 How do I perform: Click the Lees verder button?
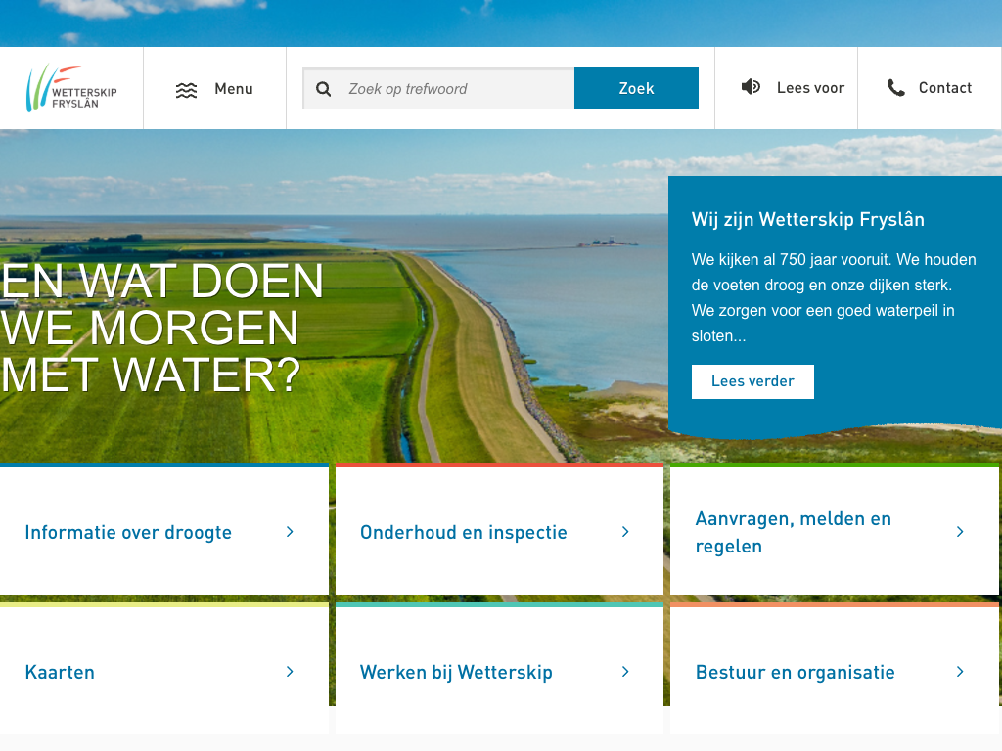pyautogui.click(x=752, y=381)
